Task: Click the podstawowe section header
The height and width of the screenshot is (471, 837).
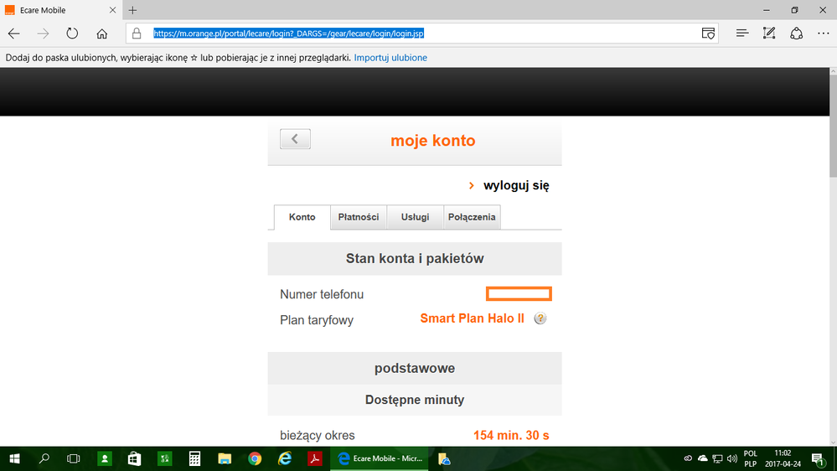Action: coord(415,368)
